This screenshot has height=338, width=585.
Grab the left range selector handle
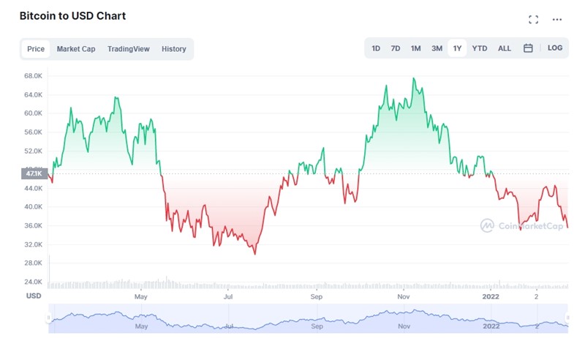click(48, 318)
